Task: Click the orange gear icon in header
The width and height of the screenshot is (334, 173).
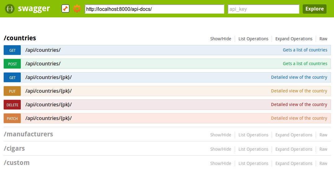Action: pyautogui.click(x=77, y=9)
